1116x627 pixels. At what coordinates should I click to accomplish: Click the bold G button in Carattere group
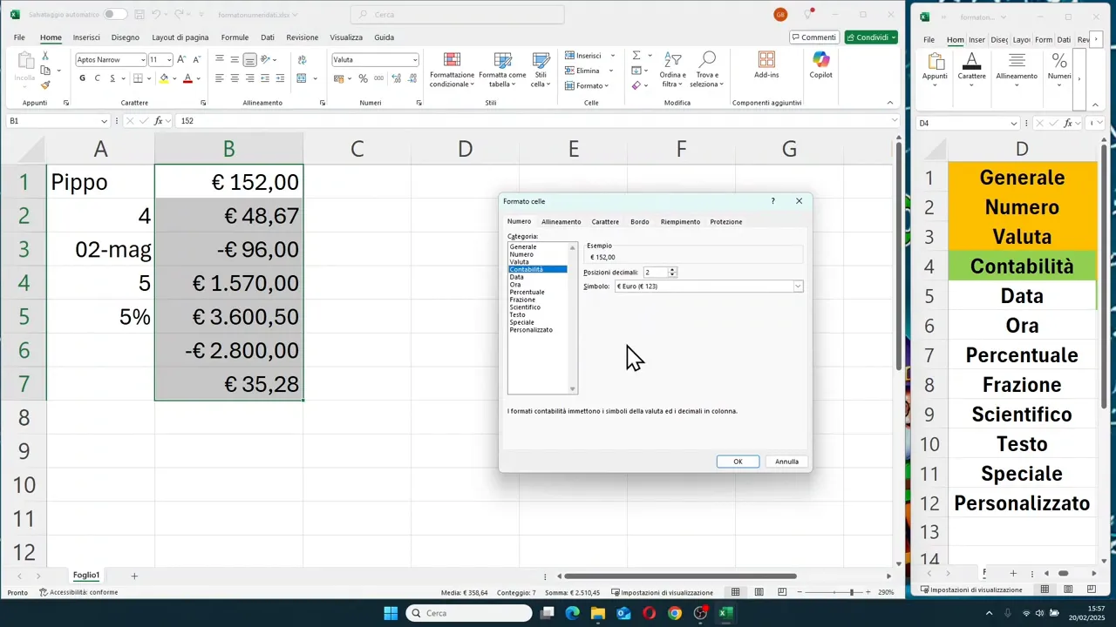click(83, 78)
